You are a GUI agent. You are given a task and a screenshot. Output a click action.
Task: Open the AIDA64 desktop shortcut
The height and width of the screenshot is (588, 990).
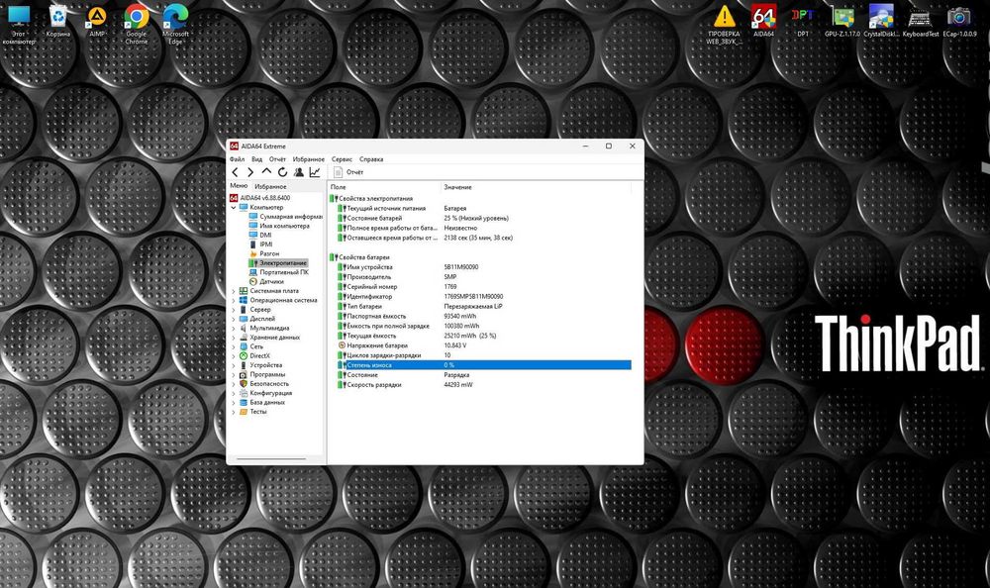(763, 21)
